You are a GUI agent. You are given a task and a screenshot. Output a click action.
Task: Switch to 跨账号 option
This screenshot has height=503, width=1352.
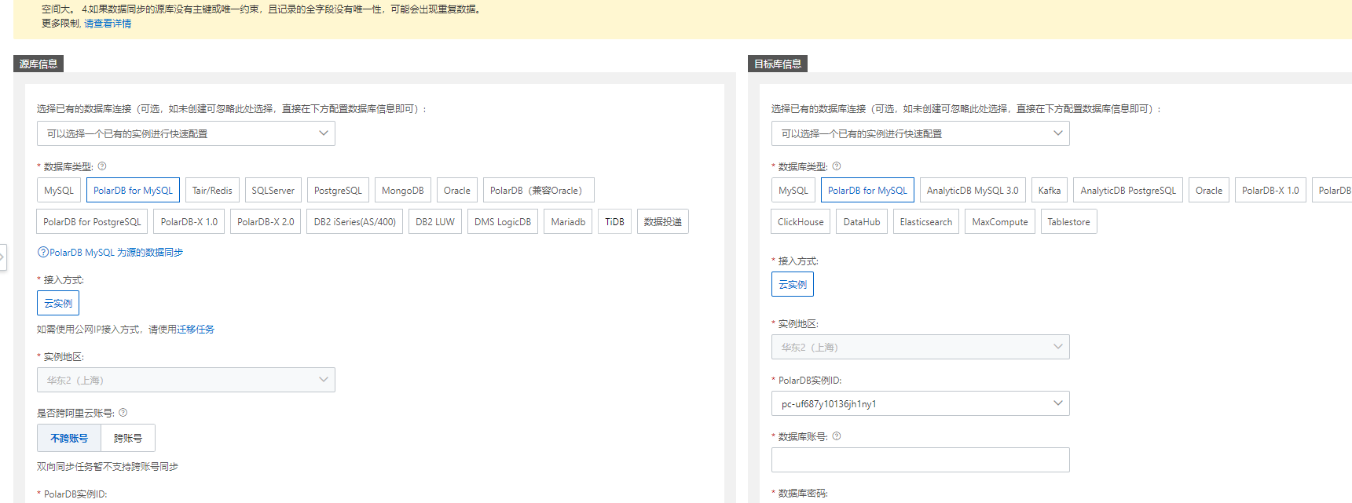tap(128, 439)
